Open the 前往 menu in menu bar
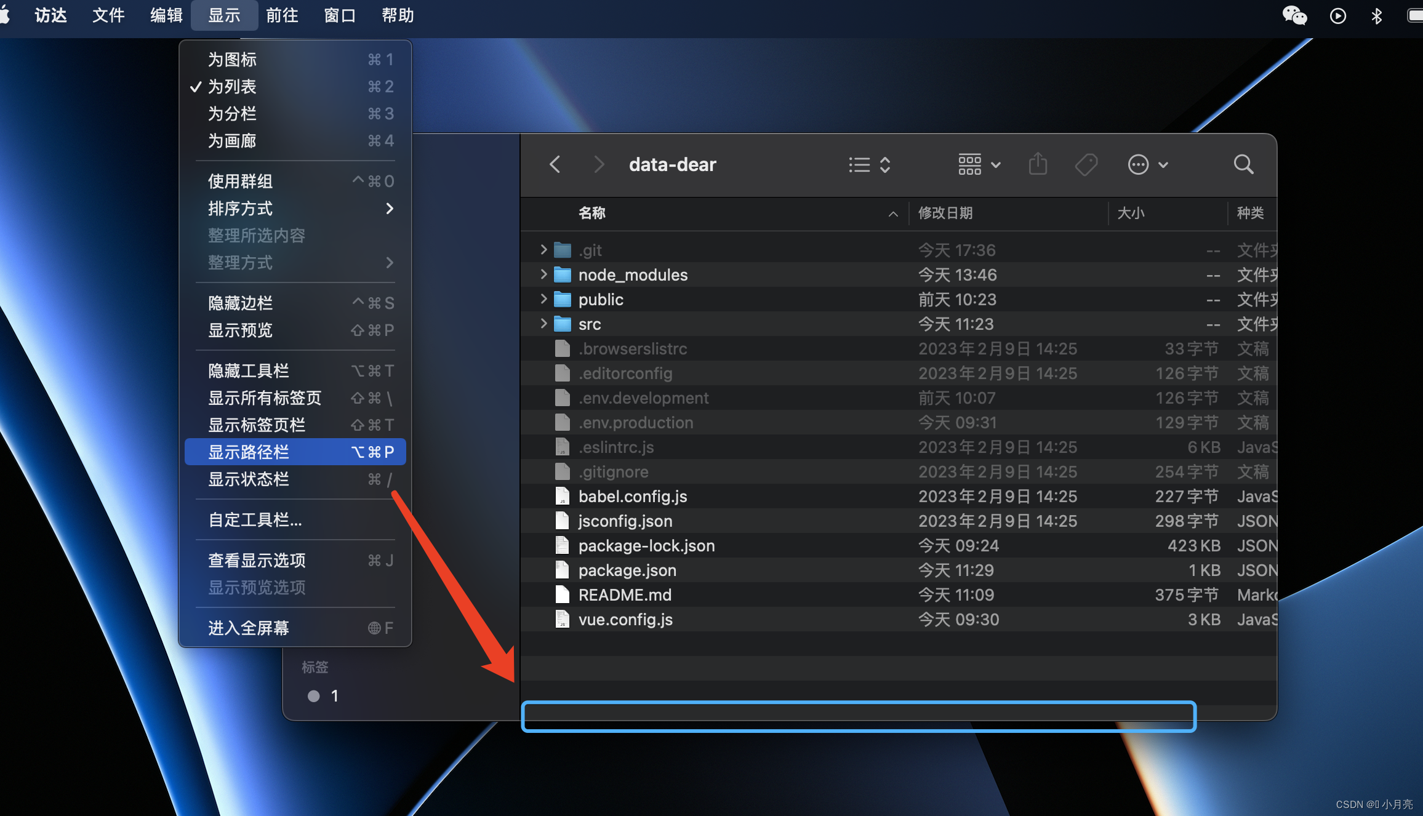The image size is (1423, 816). pos(282,15)
